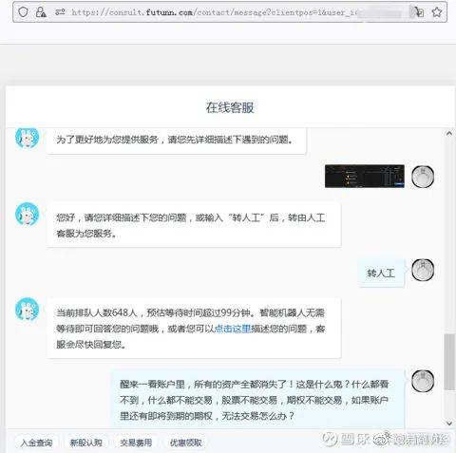Image resolution: width=456 pixels, height=453 pixels.
Task: Click the padlock site security icon
Action: click(41, 12)
